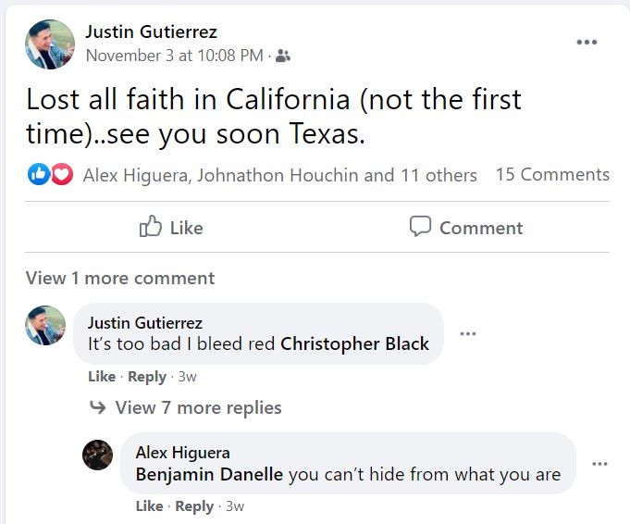Expand View 7 more replies

[x=198, y=407]
